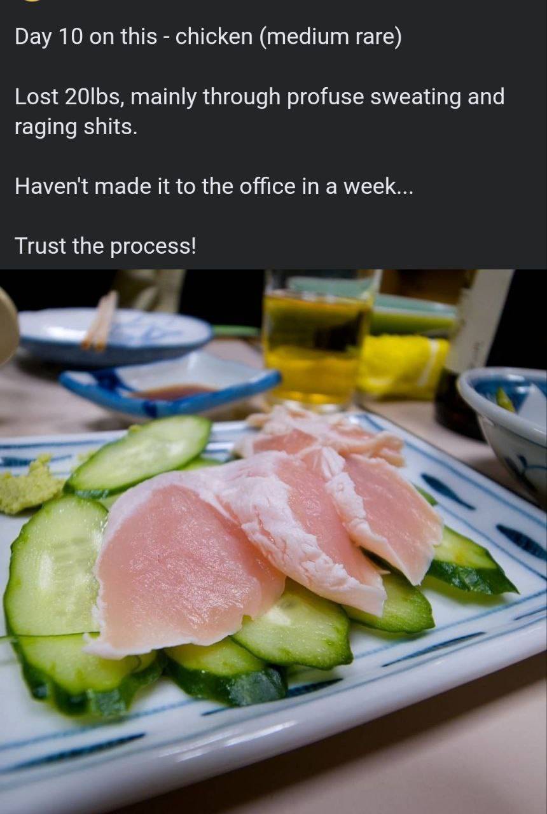Tap the yellow profile avatar at top
The height and width of the screenshot is (814, 547).
pyautogui.click(x=31, y=1)
